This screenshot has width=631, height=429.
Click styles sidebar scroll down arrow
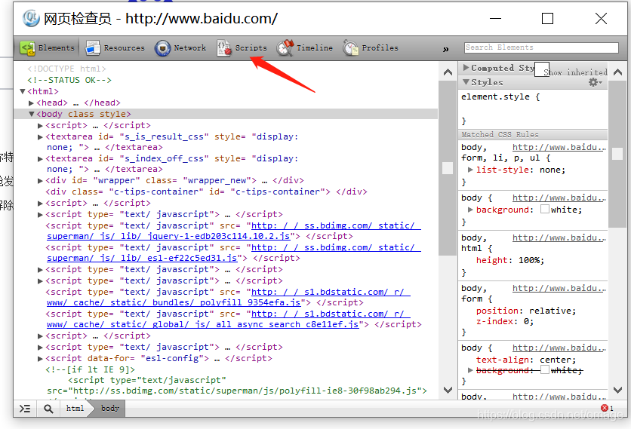point(617,390)
